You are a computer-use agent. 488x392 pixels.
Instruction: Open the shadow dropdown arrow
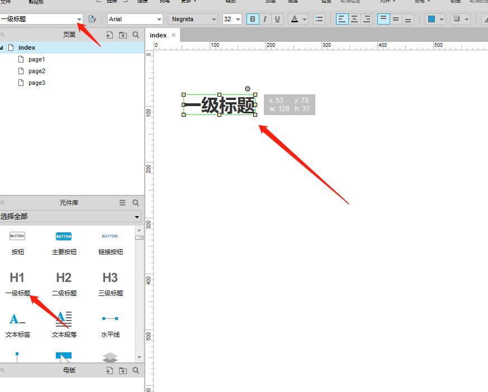point(467,20)
